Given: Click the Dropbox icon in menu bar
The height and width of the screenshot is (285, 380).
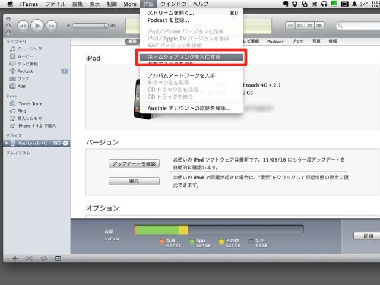Looking at the screenshot, I should coord(294,4).
